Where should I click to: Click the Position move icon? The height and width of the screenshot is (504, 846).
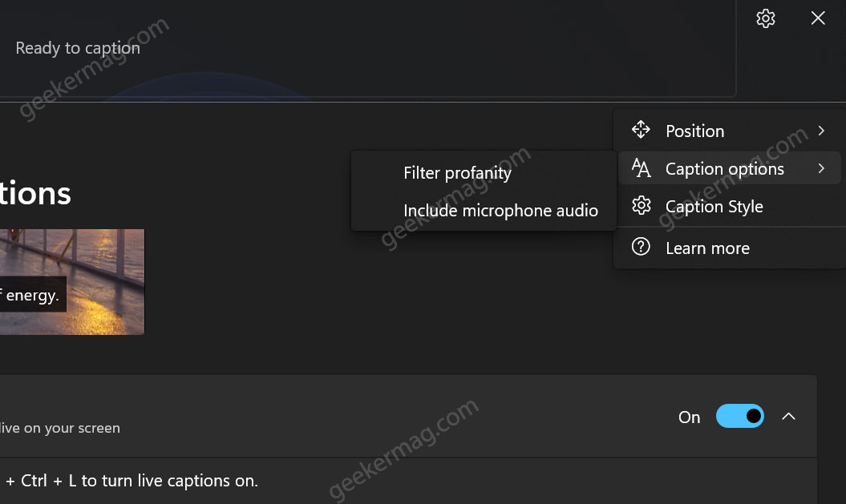641,129
